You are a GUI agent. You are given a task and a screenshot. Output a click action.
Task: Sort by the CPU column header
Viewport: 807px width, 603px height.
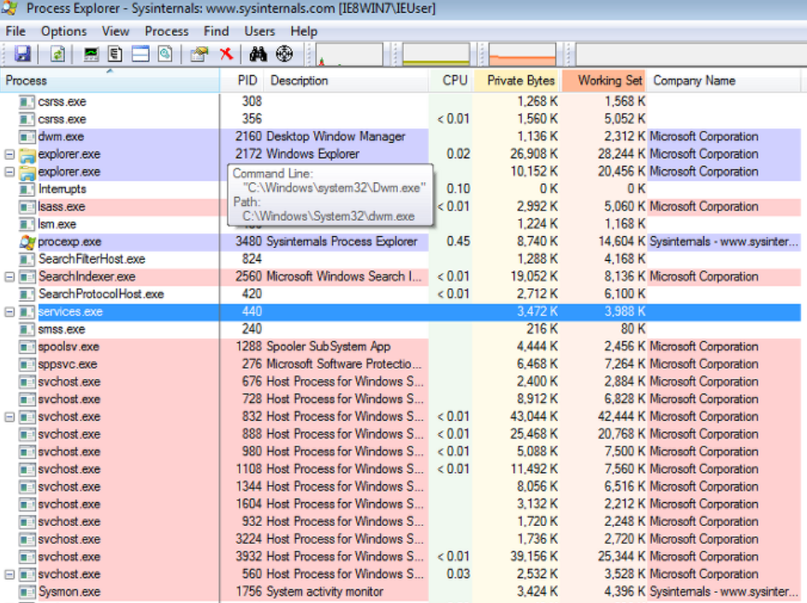pyautogui.click(x=450, y=80)
